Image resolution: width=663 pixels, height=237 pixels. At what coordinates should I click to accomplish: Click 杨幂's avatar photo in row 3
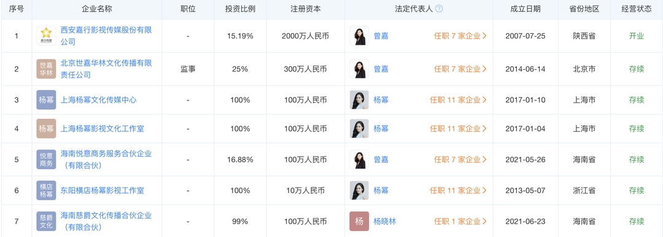(359, 100)
